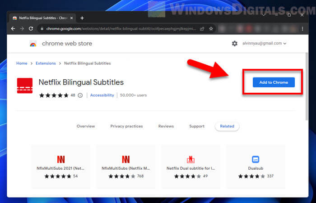Screen dimensions: 316x203
Task: Click the NflxMultiSubs (Netflix M... title
Action: pyautogui.click(x=126, y=168)
